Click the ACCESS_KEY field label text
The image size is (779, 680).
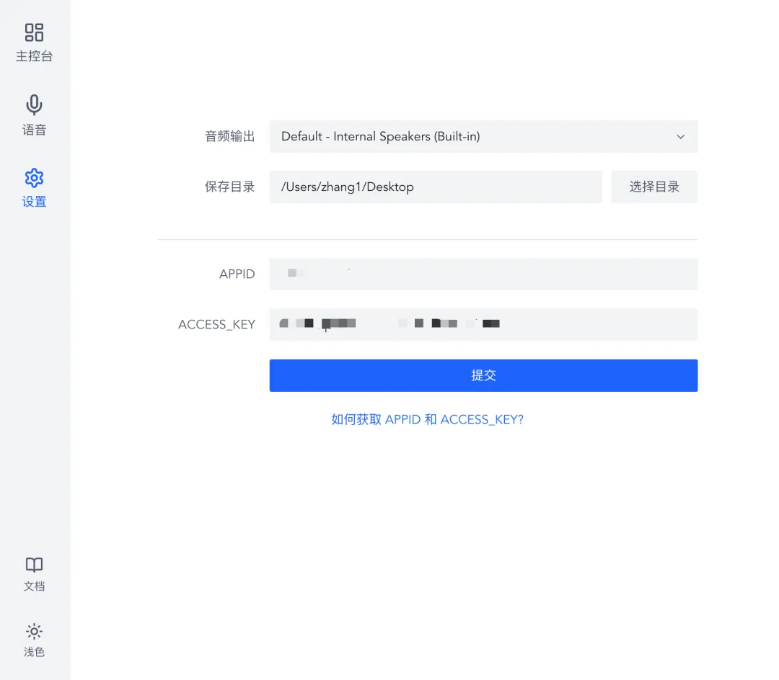click(x=216, y=325)
